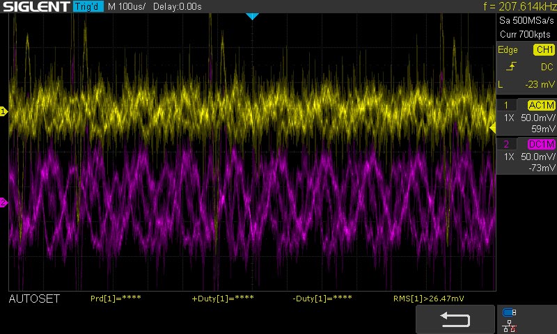The height and width of the screenshot is (334, 557).
Task: Click the magenta channel 2 ground marker
Action: (3, 202)
